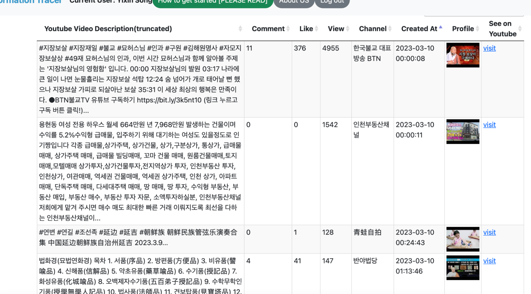The height and width of the screenshot is (294, 531).
Task: Open visit link for 青蛙自拍 video
Action: [489, 232]
